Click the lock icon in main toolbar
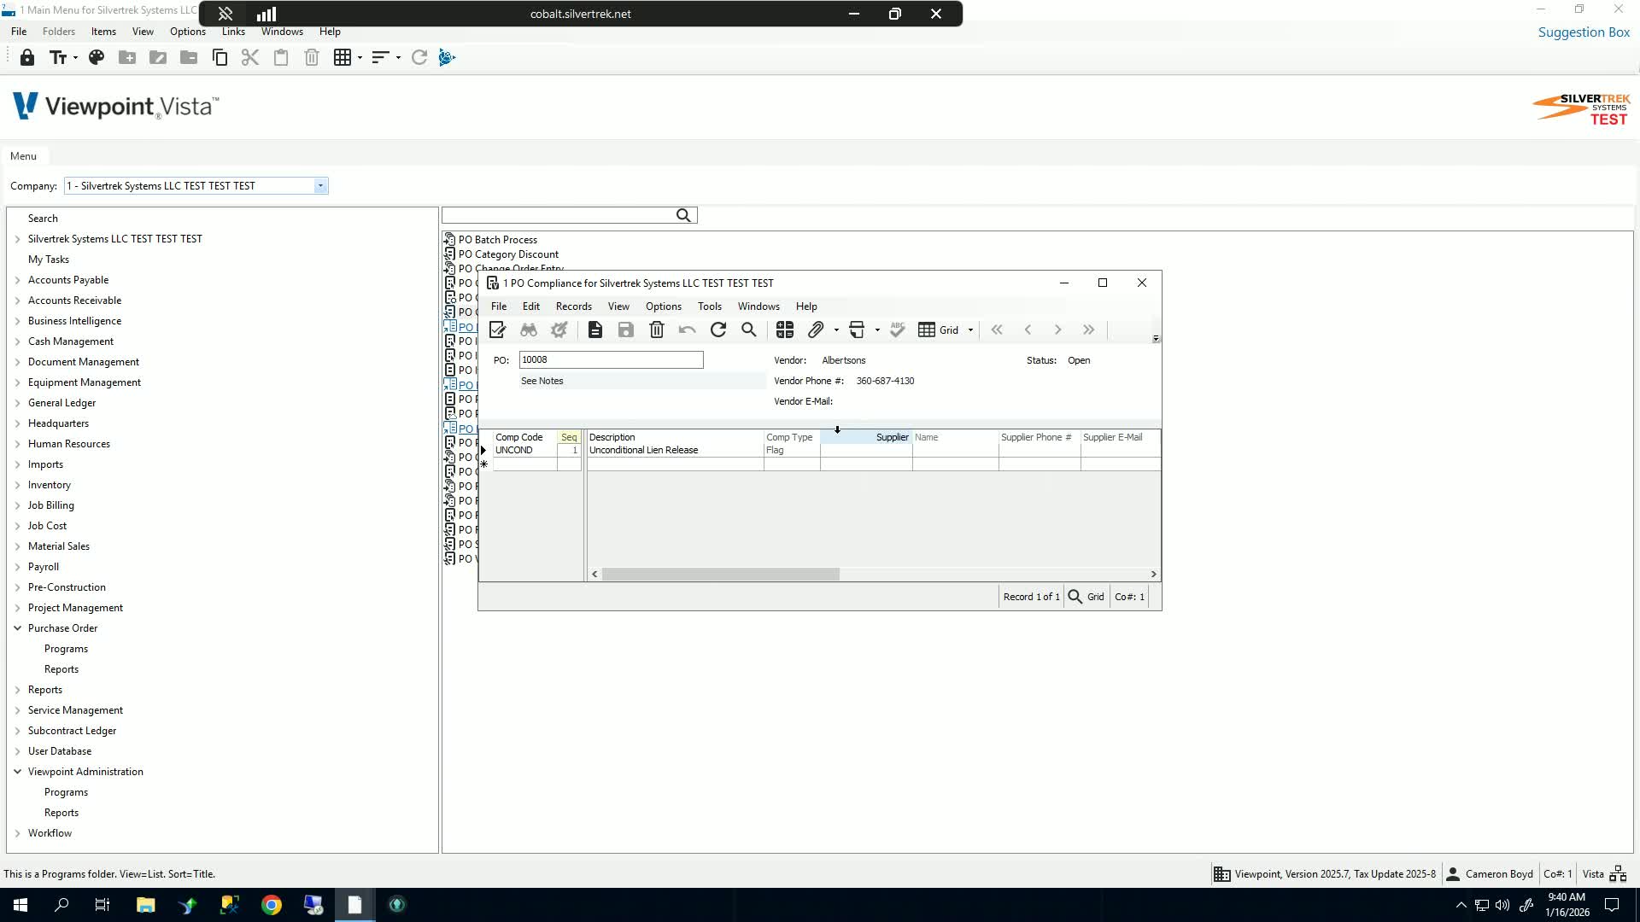The width and height of the screenshot is (1640, 922). (x=27, y=57)
